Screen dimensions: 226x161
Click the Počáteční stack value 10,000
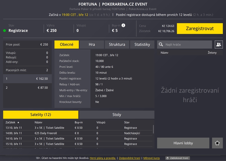click(99, 61)
